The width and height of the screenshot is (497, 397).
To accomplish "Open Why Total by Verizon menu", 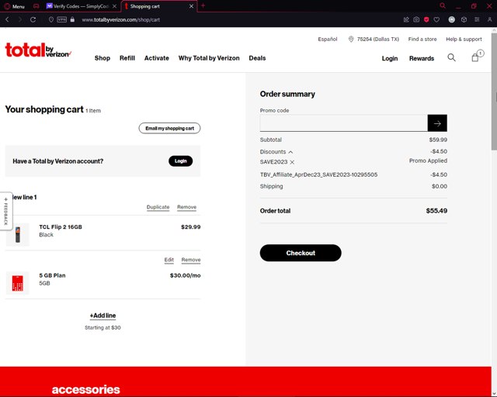I will [x=209, y=58].
